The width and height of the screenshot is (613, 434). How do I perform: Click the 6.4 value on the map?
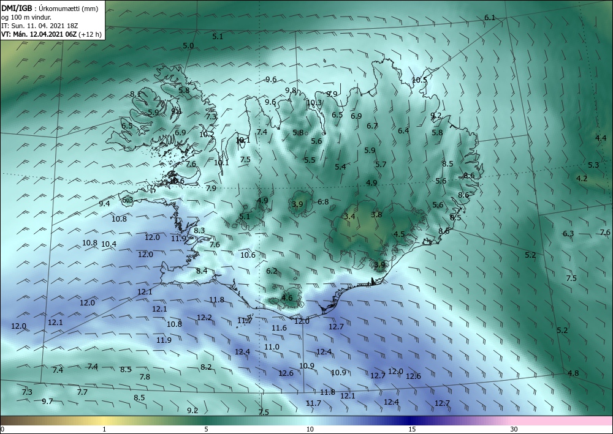pyautogui.click(x=403, y=131)
